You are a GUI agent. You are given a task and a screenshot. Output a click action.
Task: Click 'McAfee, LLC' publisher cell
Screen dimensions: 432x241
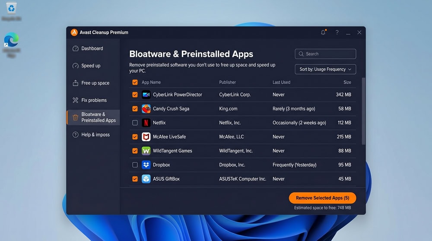[x=232, y=137]
